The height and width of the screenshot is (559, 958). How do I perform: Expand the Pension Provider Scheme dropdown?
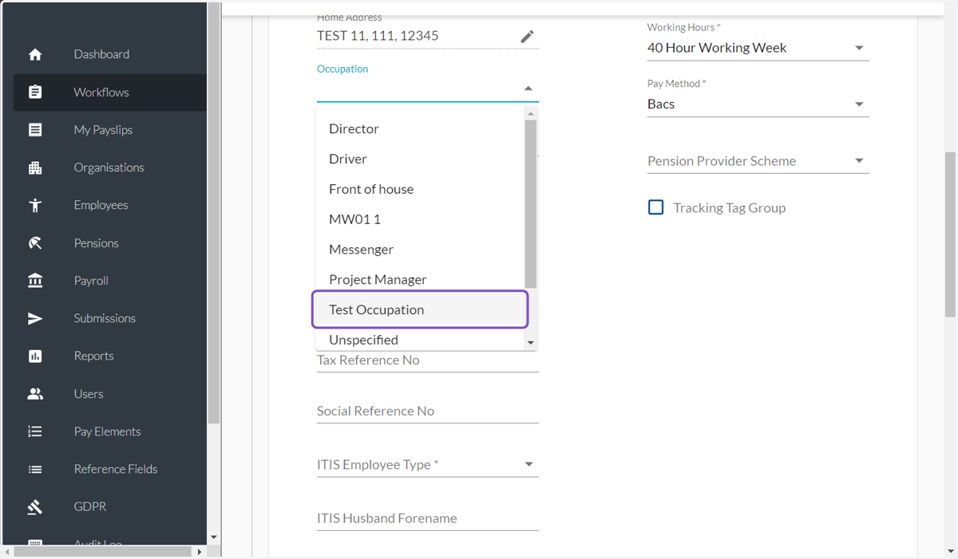(758, 161)
